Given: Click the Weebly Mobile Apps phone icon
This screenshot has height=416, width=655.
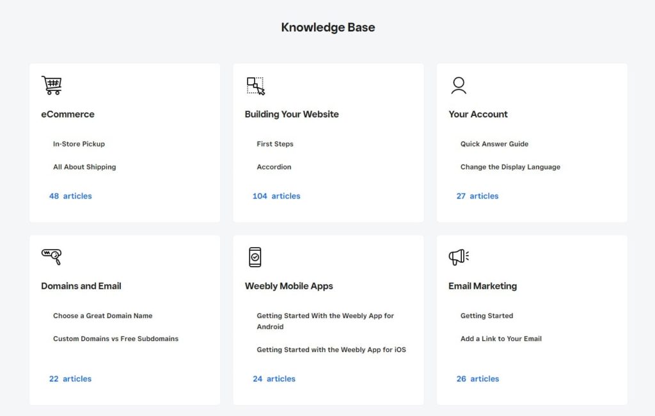Looking at the screenshot, I should coord(255,257).
